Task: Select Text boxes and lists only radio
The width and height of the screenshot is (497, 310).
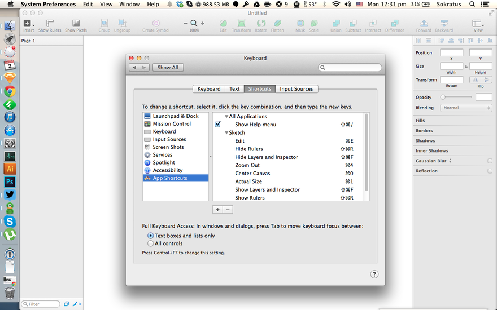Action: click(x=151, y=236)
